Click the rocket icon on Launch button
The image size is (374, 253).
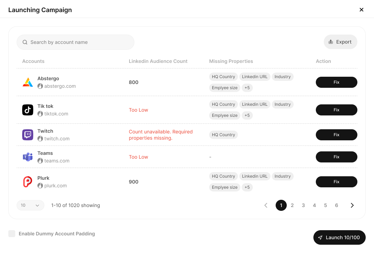point(320,237)
